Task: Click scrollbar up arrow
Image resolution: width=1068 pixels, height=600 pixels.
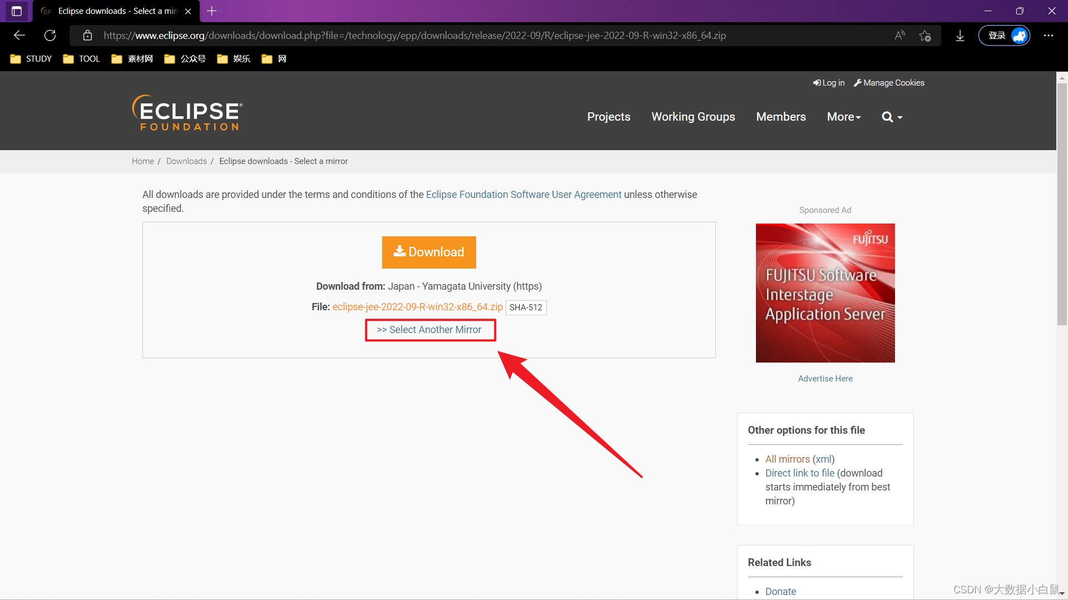Action: [1062, 78]
